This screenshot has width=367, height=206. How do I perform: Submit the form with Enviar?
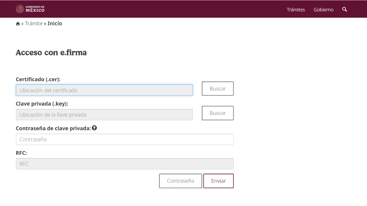coord(218,181)
